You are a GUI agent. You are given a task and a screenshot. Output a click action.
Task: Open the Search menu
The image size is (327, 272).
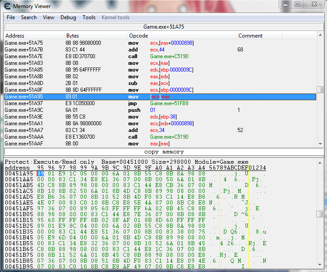tap(29, 17)
